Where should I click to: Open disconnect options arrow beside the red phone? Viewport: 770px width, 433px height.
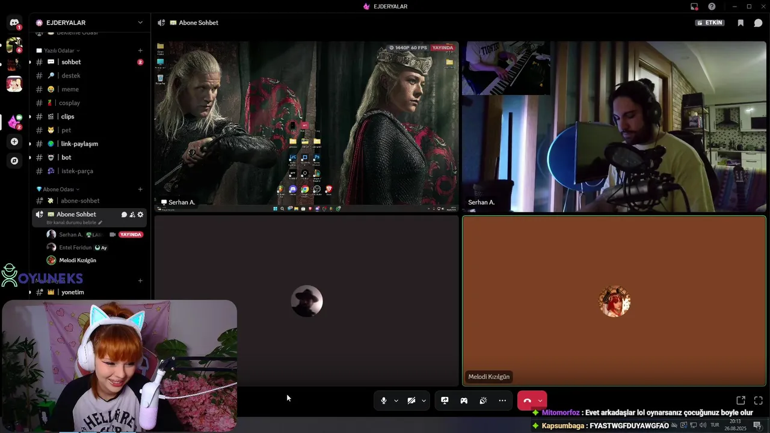click(x=540, y=401)
